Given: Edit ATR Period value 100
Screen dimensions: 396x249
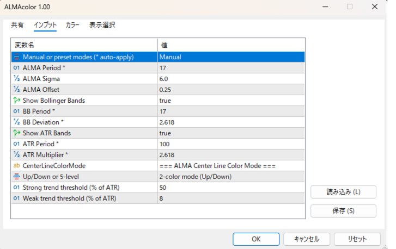Looking at the screenshot, I should [231, 144].
